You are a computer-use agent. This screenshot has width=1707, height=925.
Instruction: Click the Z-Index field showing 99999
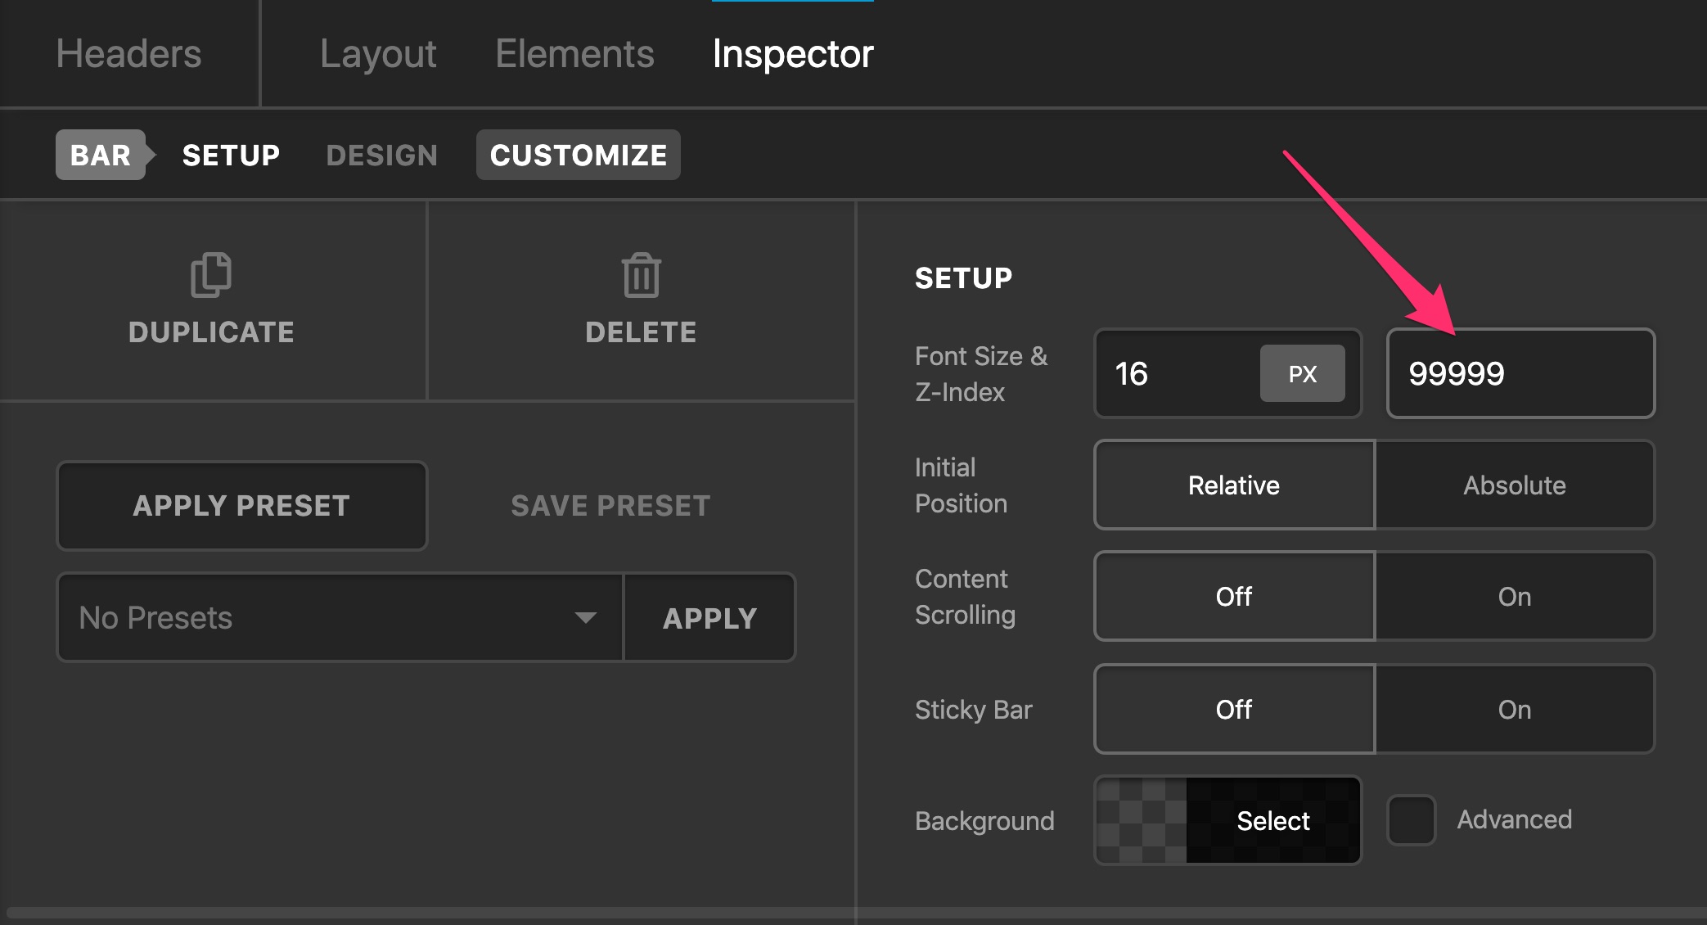pos(1520,373)
